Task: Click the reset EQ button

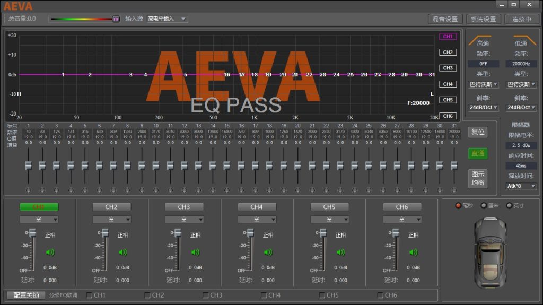Action: click(478, 132)
